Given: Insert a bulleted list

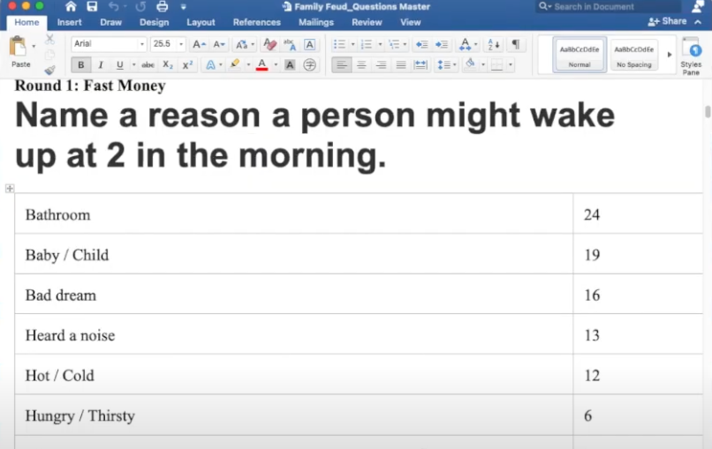Looking at the screenshot, I should tap(339, 44).
